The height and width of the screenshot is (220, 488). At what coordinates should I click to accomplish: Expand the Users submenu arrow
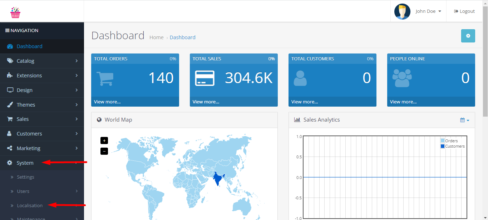[77, 191]
